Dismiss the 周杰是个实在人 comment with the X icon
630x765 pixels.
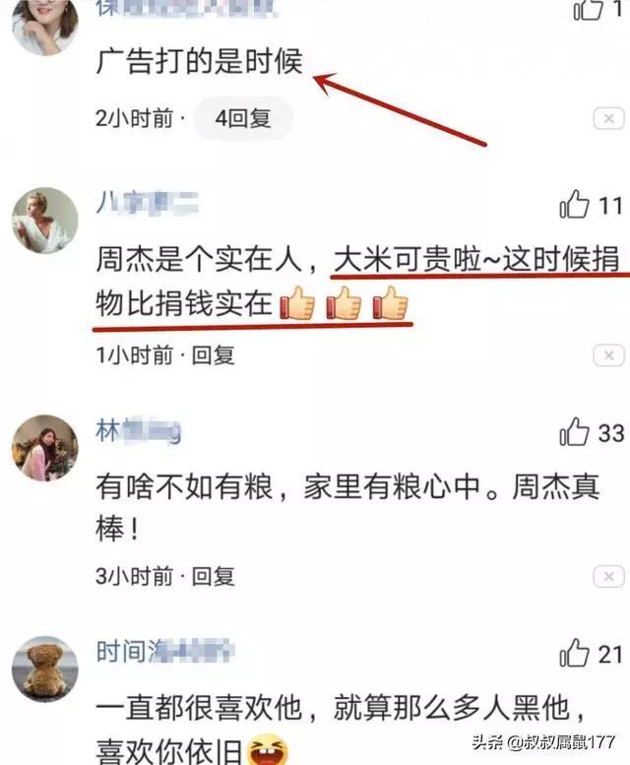(x=608, y=355)
